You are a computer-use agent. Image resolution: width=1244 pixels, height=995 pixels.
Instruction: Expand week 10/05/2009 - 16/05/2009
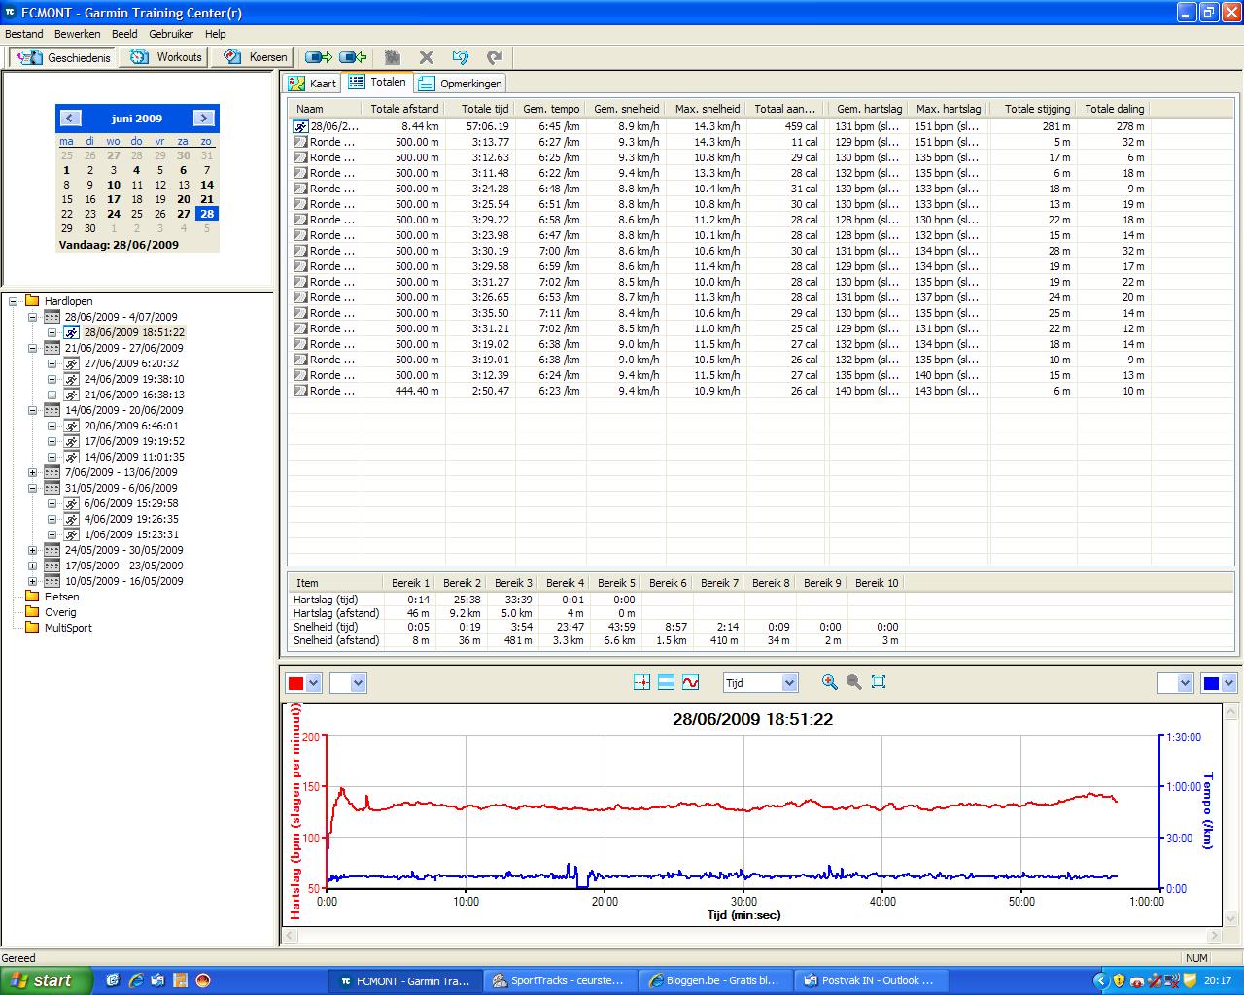(x=33, y=581)
